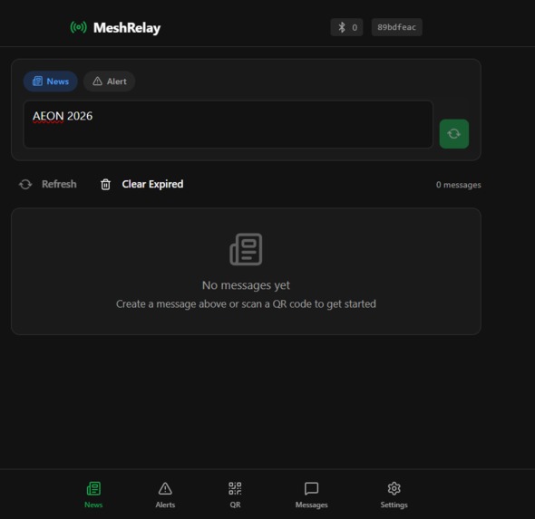Screen dimensions: 535x519
Task: Click the "0 messages" counter text
Action: (x=458, y=185)
